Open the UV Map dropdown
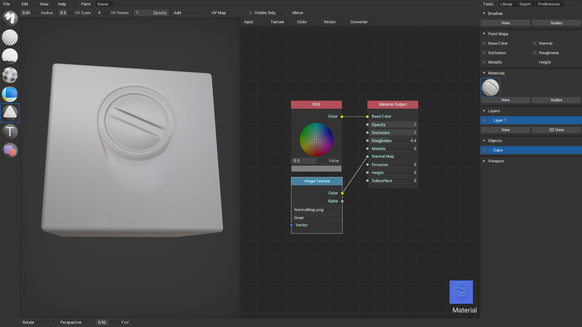Image resolution: width=582 pixels, height=327 pixels. [x=226, y=13]
